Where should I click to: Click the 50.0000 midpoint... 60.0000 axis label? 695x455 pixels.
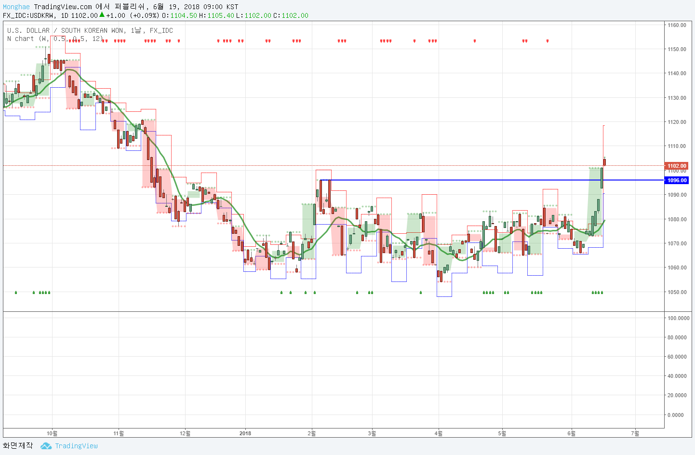(677, 357)
